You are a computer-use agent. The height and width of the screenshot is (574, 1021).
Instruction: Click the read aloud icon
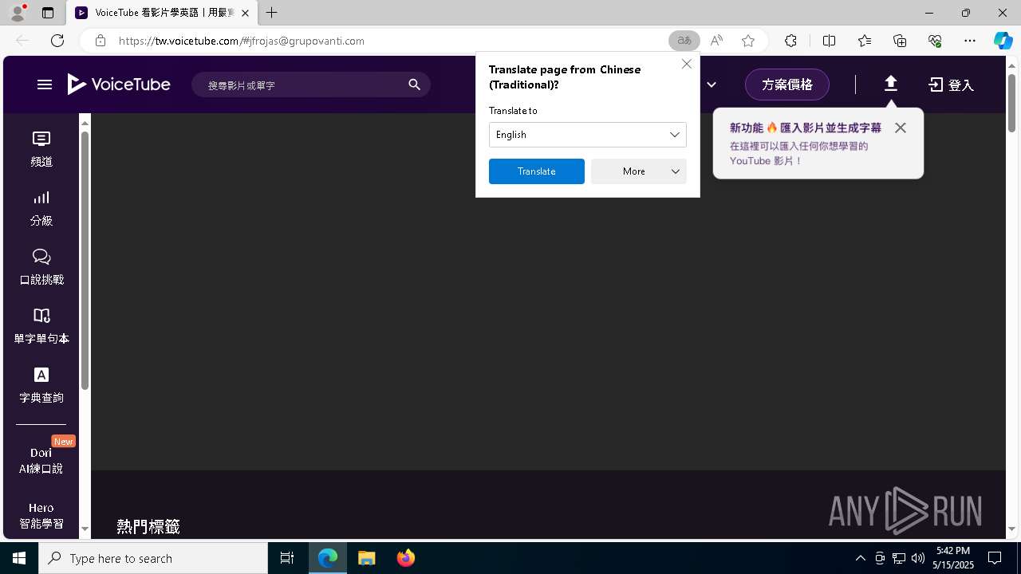(716, 41)
